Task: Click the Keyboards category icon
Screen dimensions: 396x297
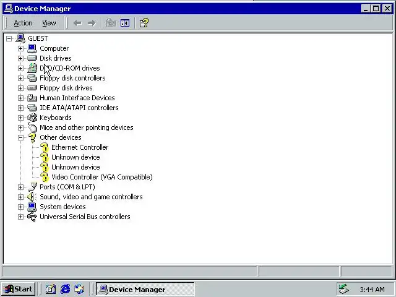Action: 32,118
